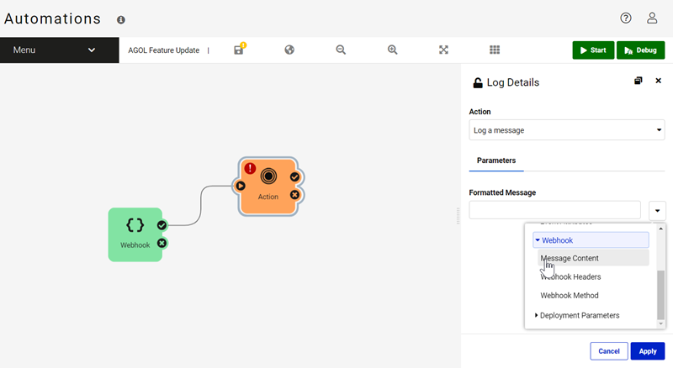
Task: Switch to the Parameters tab
Action: pyautogui.click(x=496, y=160)
